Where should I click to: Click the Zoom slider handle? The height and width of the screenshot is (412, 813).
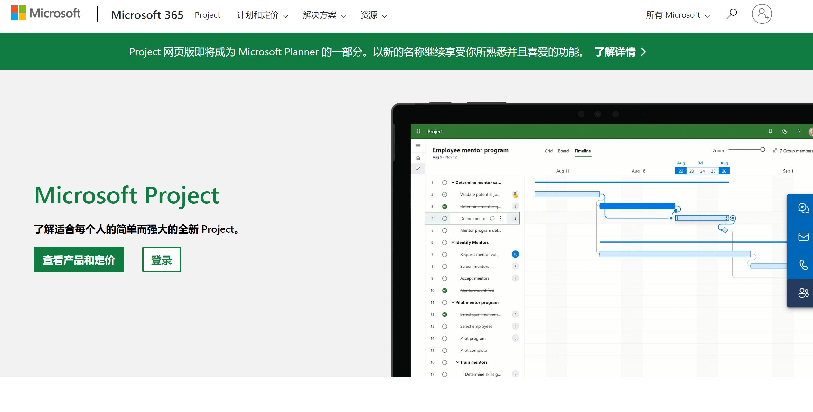pos(762,150)
